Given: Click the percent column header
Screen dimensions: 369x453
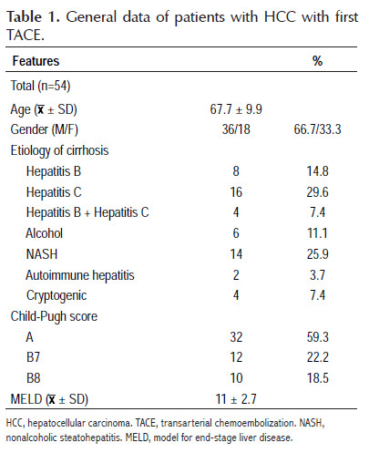Looking at the screenshot, I should coord(317,61).
